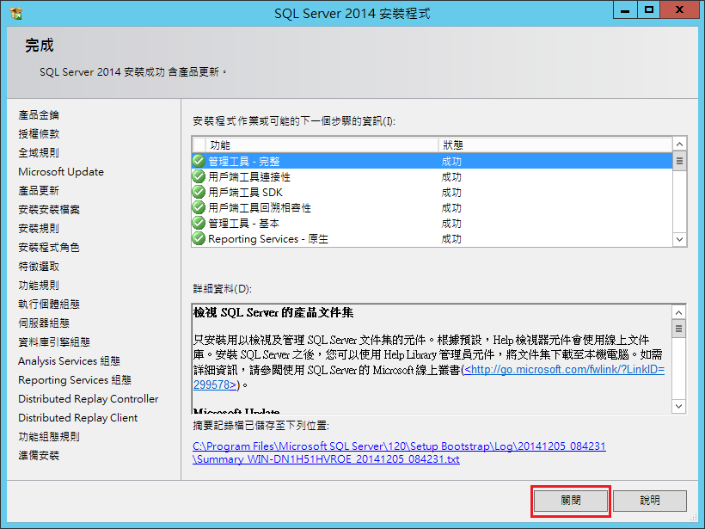Click the 安裝規則 step in sidebar
The image size is (705, 529).
click(x=39, y=229)
